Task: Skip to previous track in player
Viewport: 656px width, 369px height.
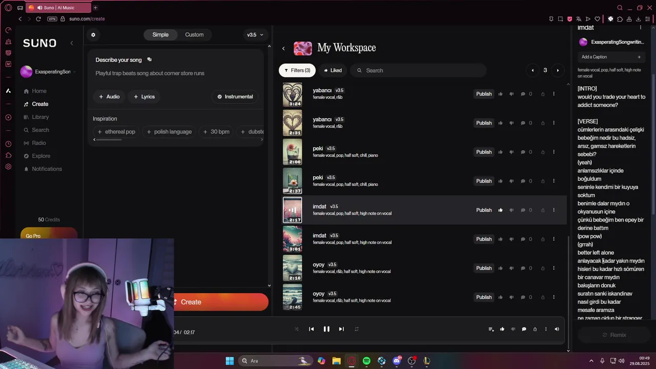Action: point(311,329)
